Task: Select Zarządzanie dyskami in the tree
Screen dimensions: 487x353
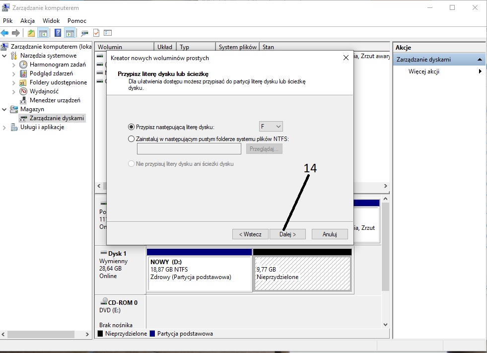Action: [x=57, y=118]
